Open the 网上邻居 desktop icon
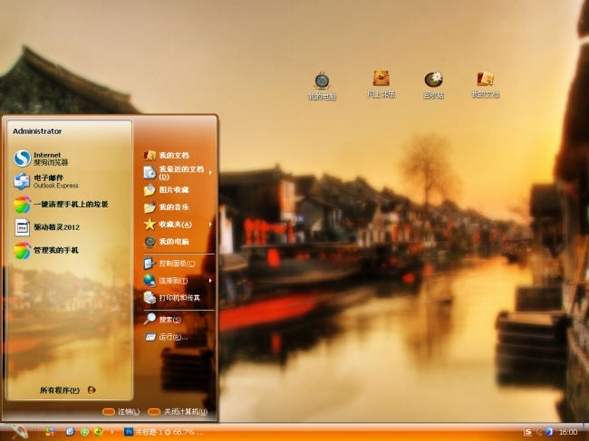Viewport: 589px width, 441px height. [381, 81]
